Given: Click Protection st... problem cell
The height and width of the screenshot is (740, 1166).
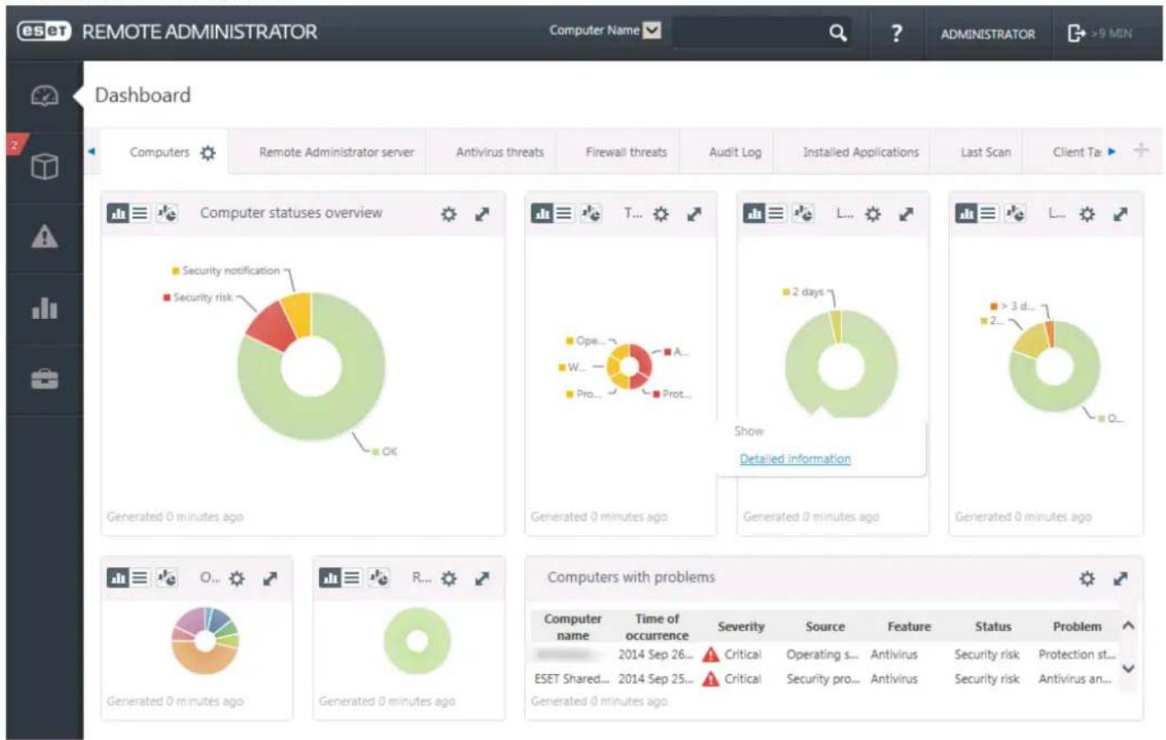Looking at the screenshot, I should click(x=1077, y=654).
